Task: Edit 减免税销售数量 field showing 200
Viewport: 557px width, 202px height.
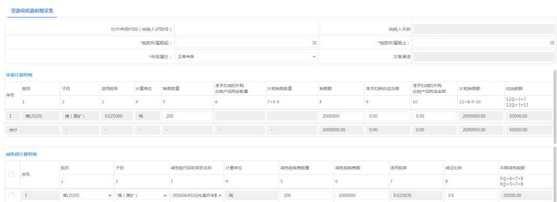Action: click(306, 195)
